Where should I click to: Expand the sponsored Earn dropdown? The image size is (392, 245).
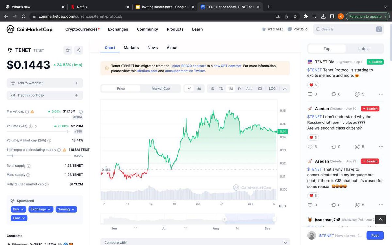[x=19, y=218]
